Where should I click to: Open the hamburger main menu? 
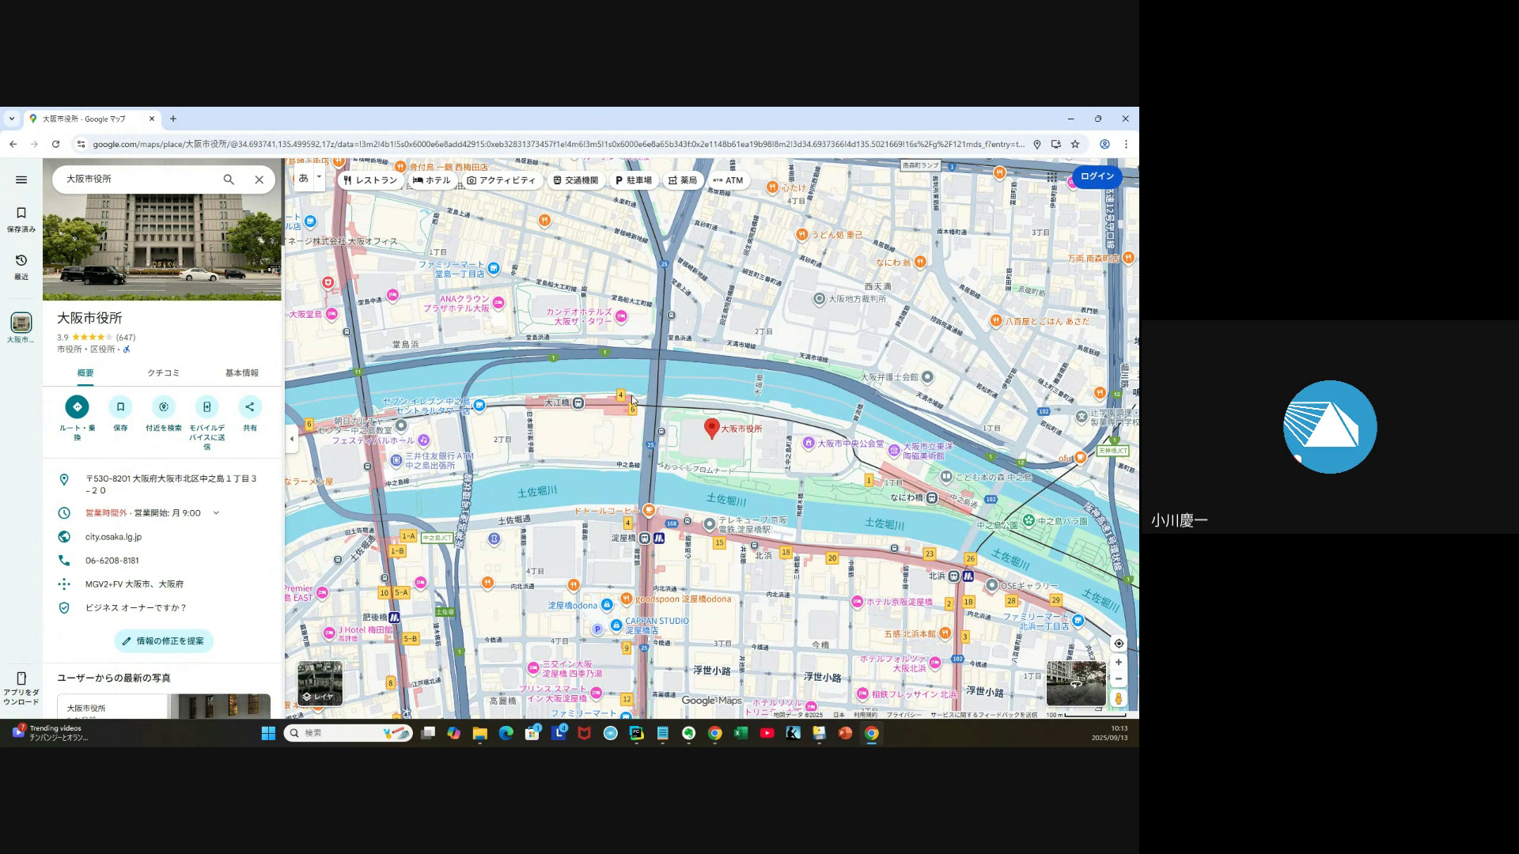click(x=21, y=180)
